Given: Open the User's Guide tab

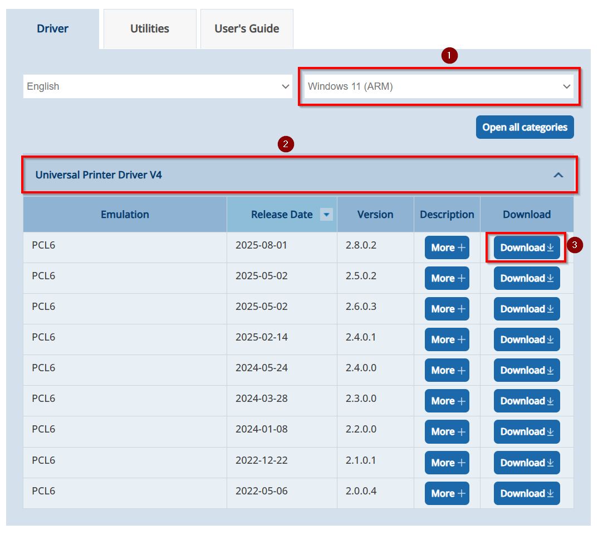Looking at the screenshot, I should pyautogui.click(x=247, y=29).
